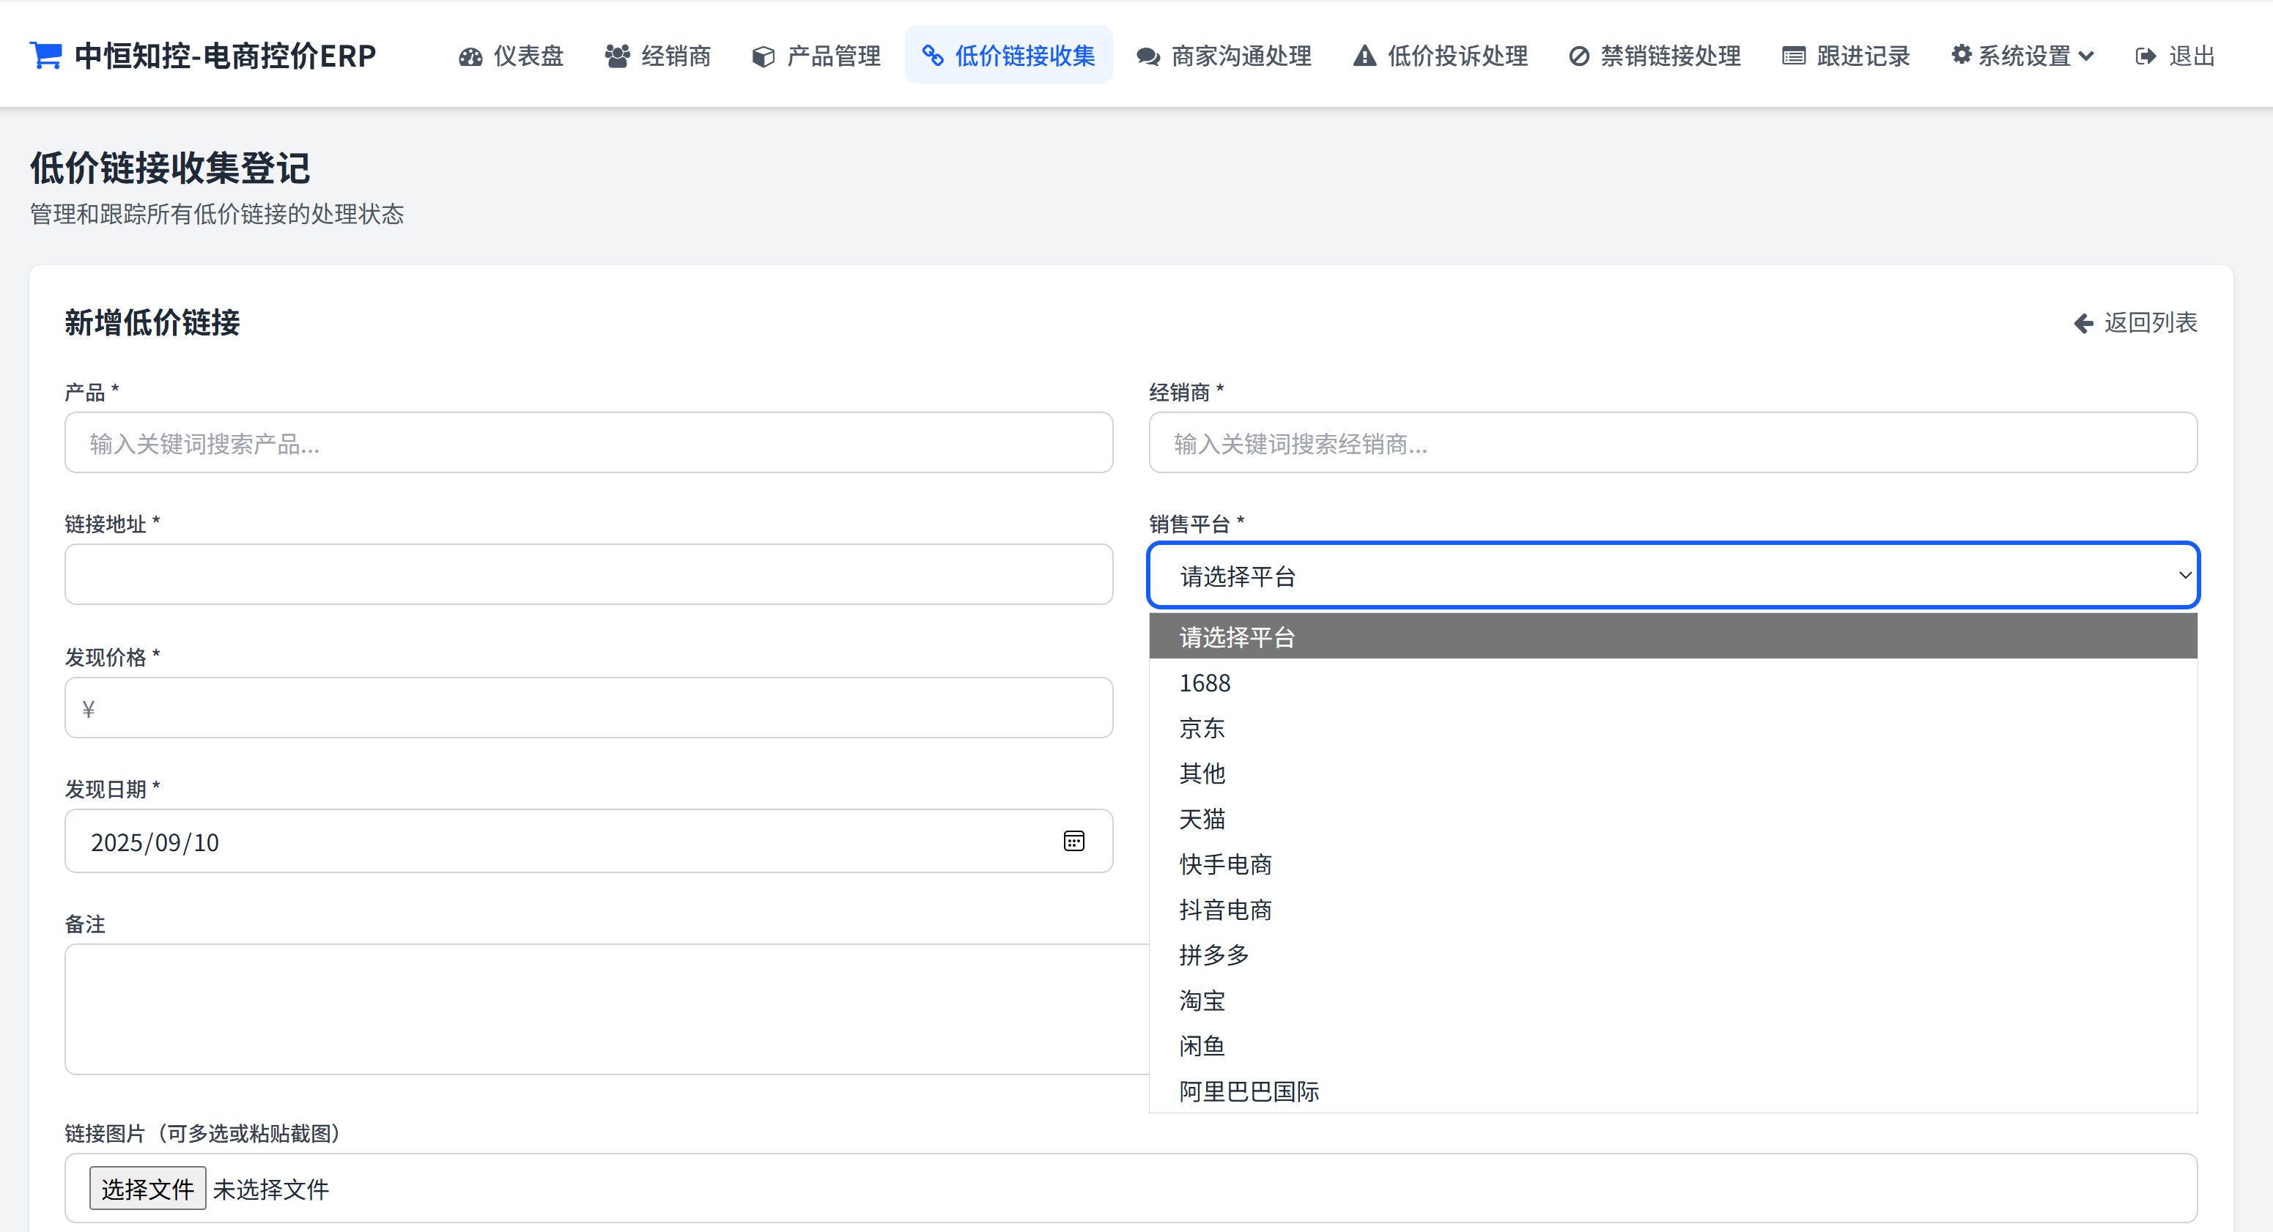The image size is (2273, 1232).
Task: Focus the 产品 search input
Action: pos(588,442)
